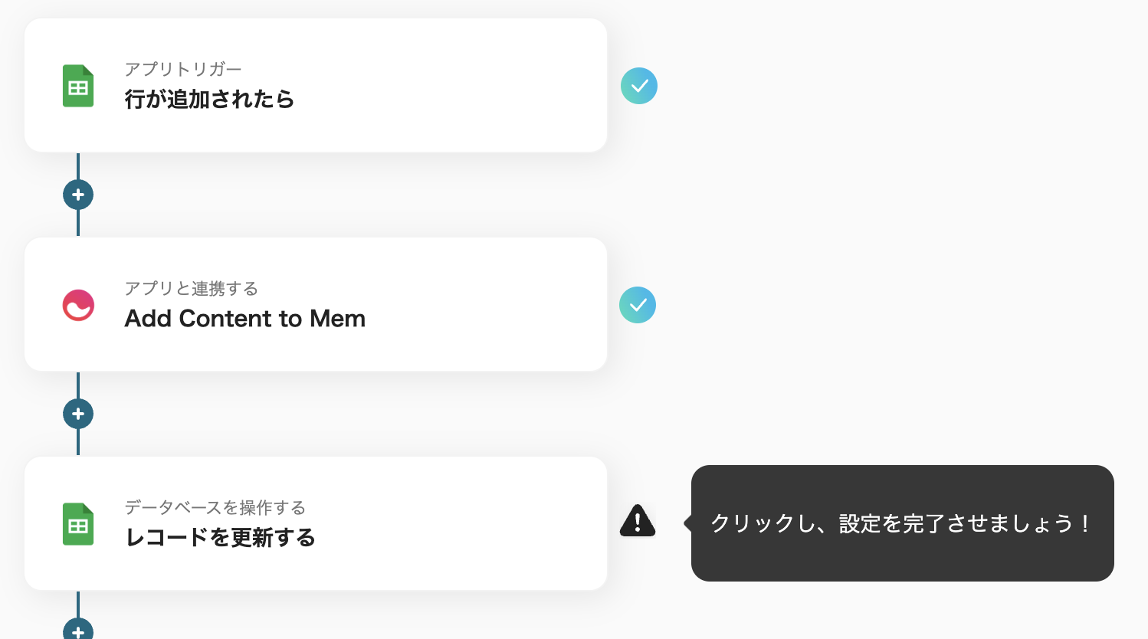1148x639 pixels.
Task: Click the Google Sheets icon in the app trigger step
Action: [78, 86]
